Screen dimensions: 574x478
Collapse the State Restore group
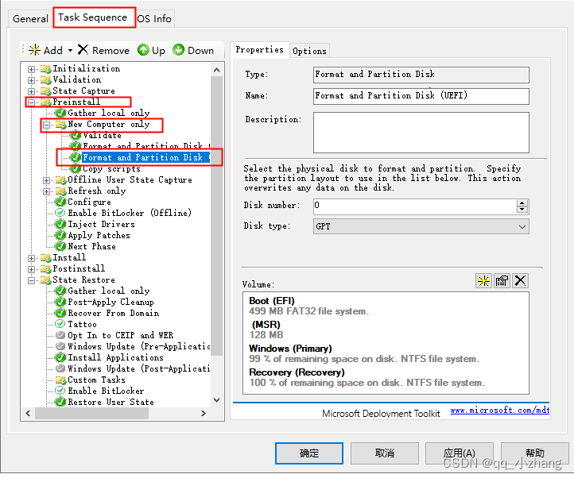point(32,281)
